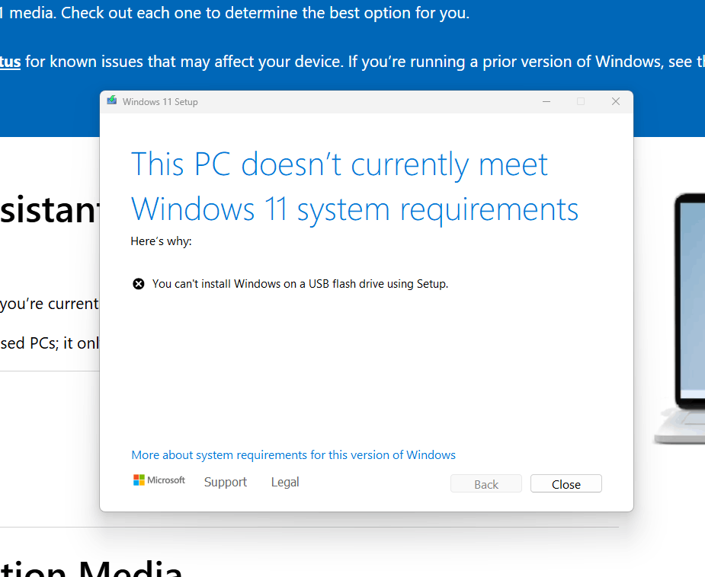
Task: Close Setup window with title bar X
Action: [616, 101]
